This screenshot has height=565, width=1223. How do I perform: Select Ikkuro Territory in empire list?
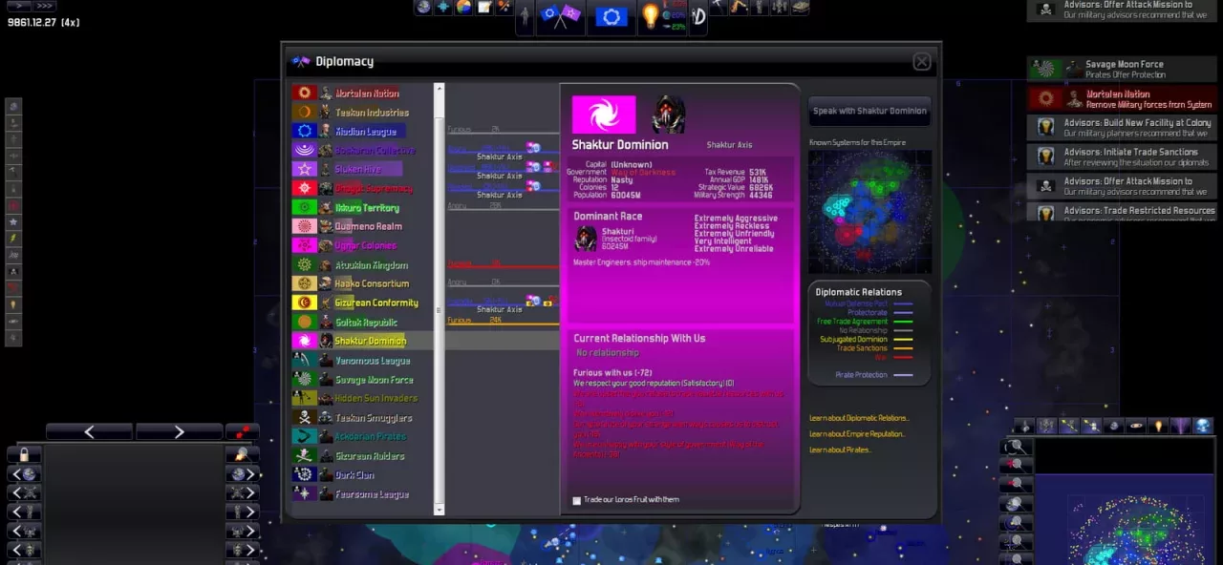pyautogui.click(x=362, y=207)
